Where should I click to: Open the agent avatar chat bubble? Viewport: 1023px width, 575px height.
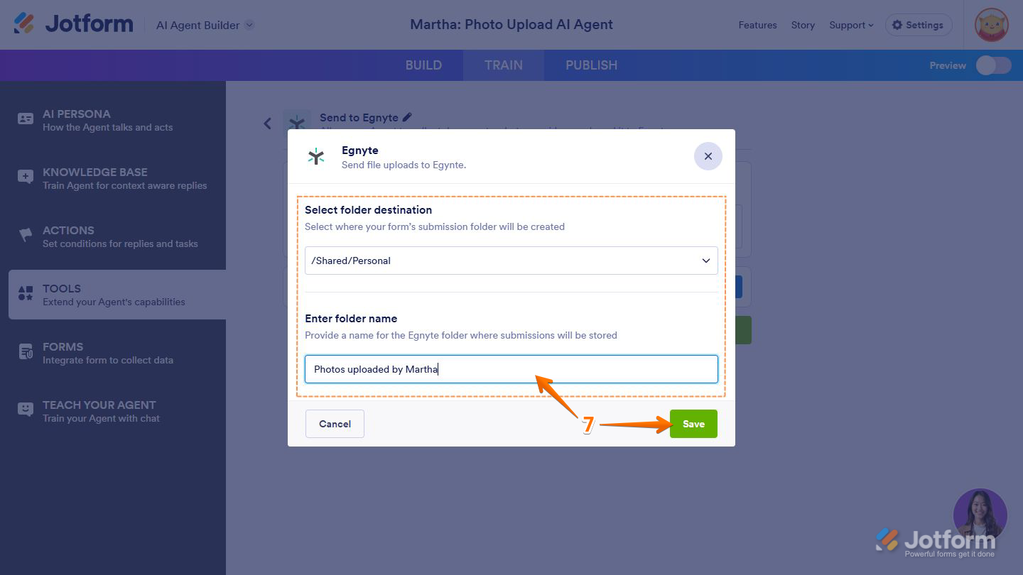coord(980,515)
